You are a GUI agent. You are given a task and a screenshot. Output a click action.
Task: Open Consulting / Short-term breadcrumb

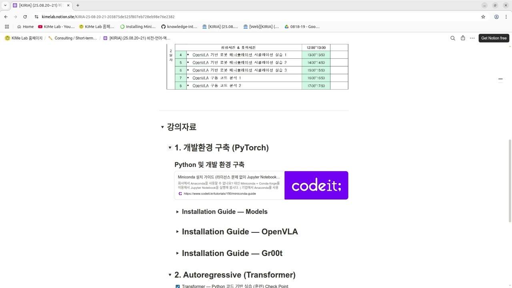(72, 38)
